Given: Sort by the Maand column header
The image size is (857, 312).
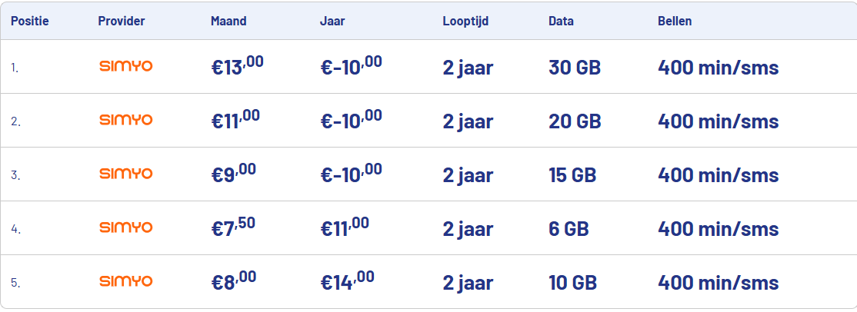Looking at the screenshot, I should pos(228,21).
